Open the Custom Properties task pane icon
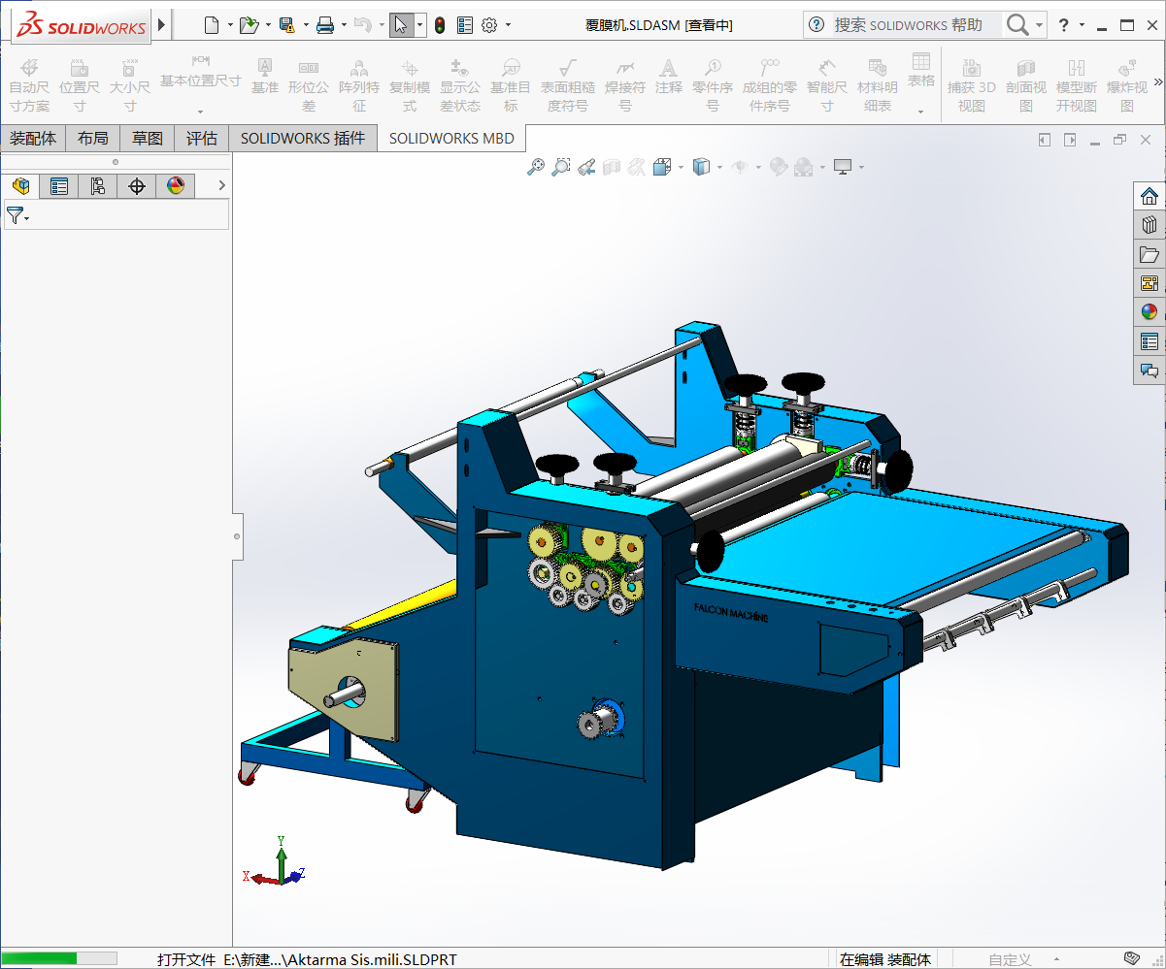This screenshot has width=1166, height=969. [1149, 341]
